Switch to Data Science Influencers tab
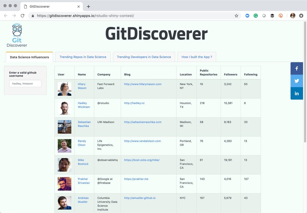Screen dimensions: 307x213 [x=29, y=57]
